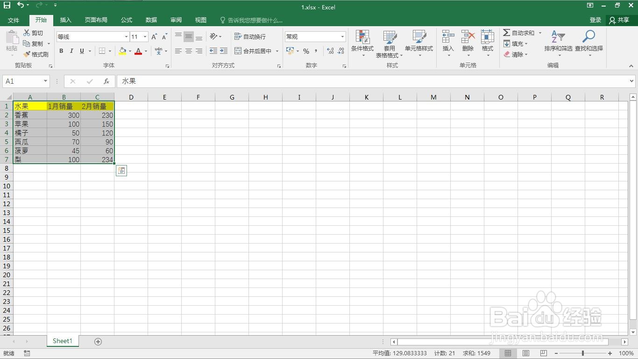
Task: Open the font name dropdown (等线)
Action: [126, 36]
